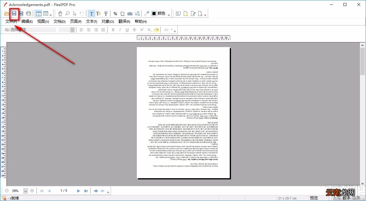Choose the Object arrow pointer tool
Viewport: 366px width, 201px height.
point(75,13)
